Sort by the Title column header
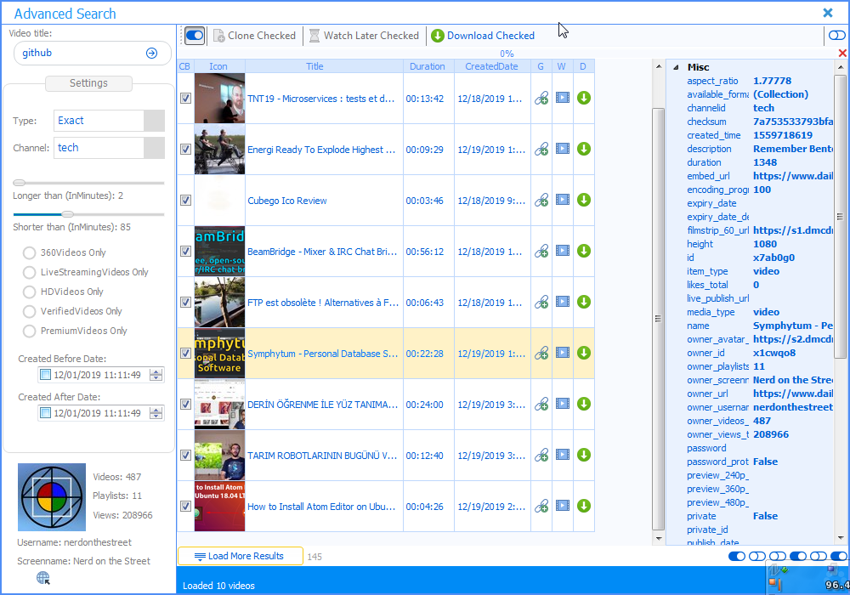The height and width of the screenshot is (595, 850). [324, 66]
